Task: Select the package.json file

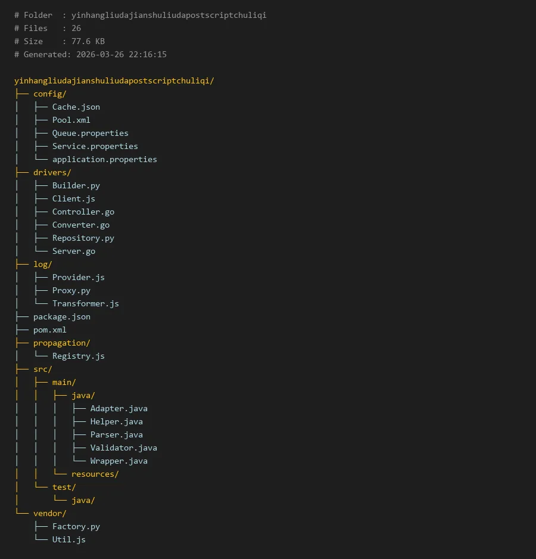Action: [61, 317]
